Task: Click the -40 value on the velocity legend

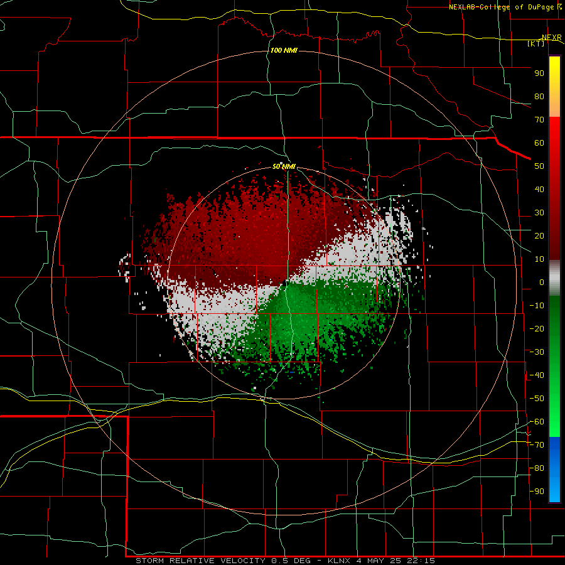Action: 537,375
